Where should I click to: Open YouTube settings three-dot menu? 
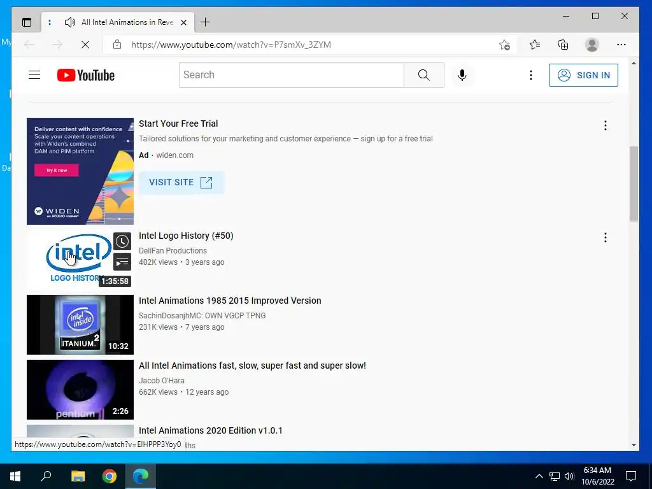click(x=530, y=75)
